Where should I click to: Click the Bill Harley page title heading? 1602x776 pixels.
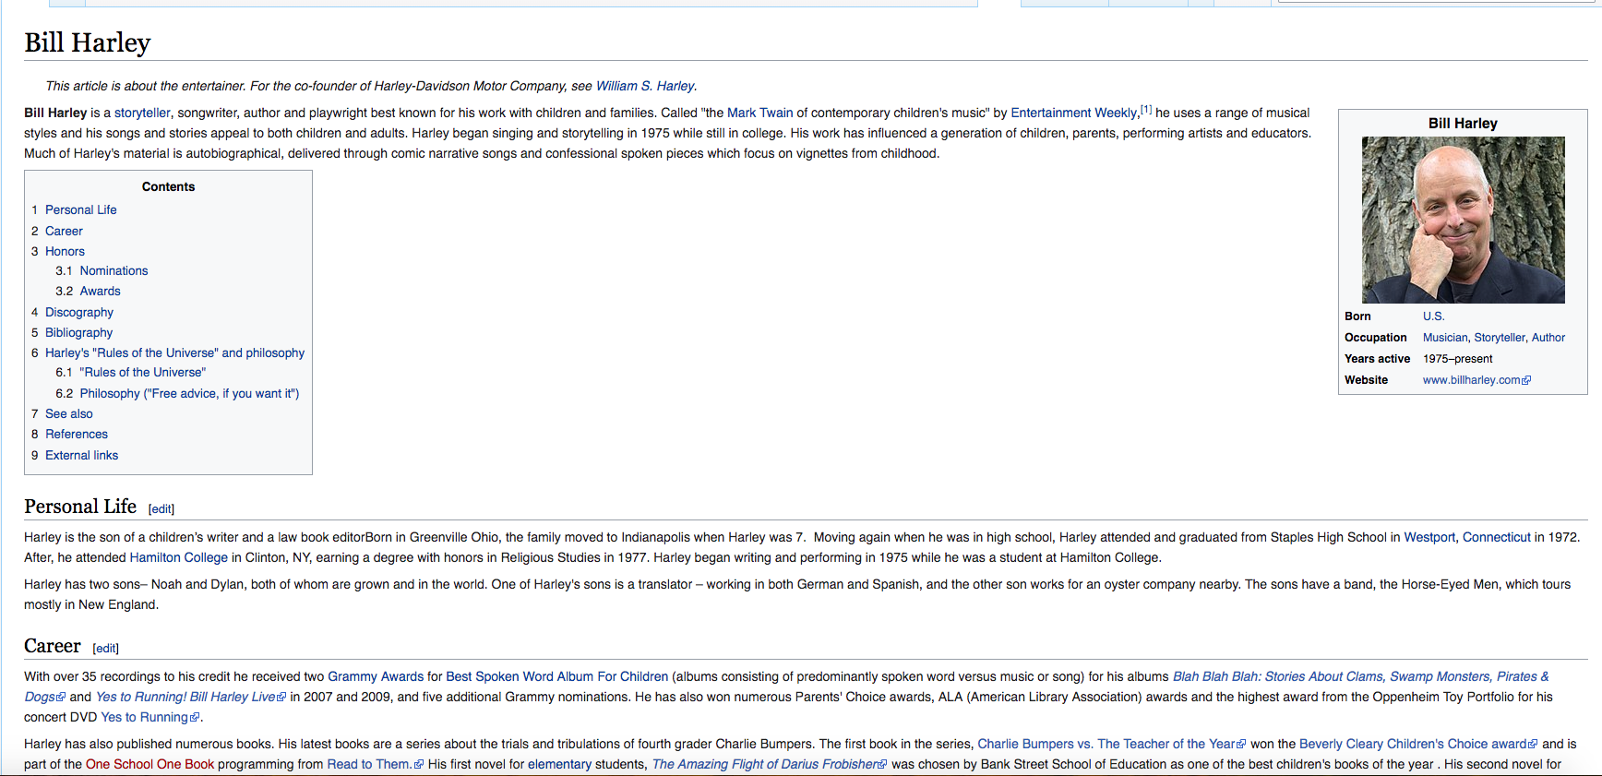click(x=87, y=42)
